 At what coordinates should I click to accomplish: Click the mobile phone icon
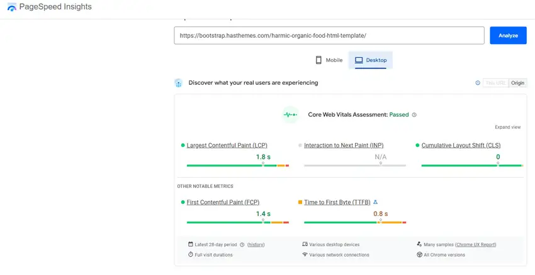pos(318,60)
